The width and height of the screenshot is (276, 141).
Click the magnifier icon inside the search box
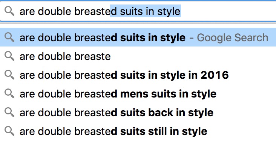[9, 11]
